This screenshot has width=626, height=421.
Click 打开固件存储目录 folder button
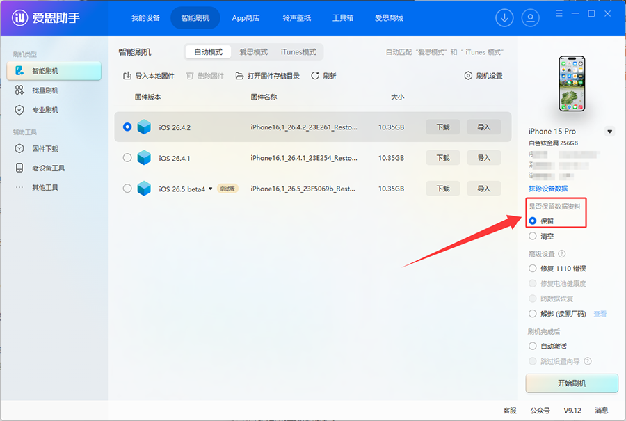[x=268, y=76]
